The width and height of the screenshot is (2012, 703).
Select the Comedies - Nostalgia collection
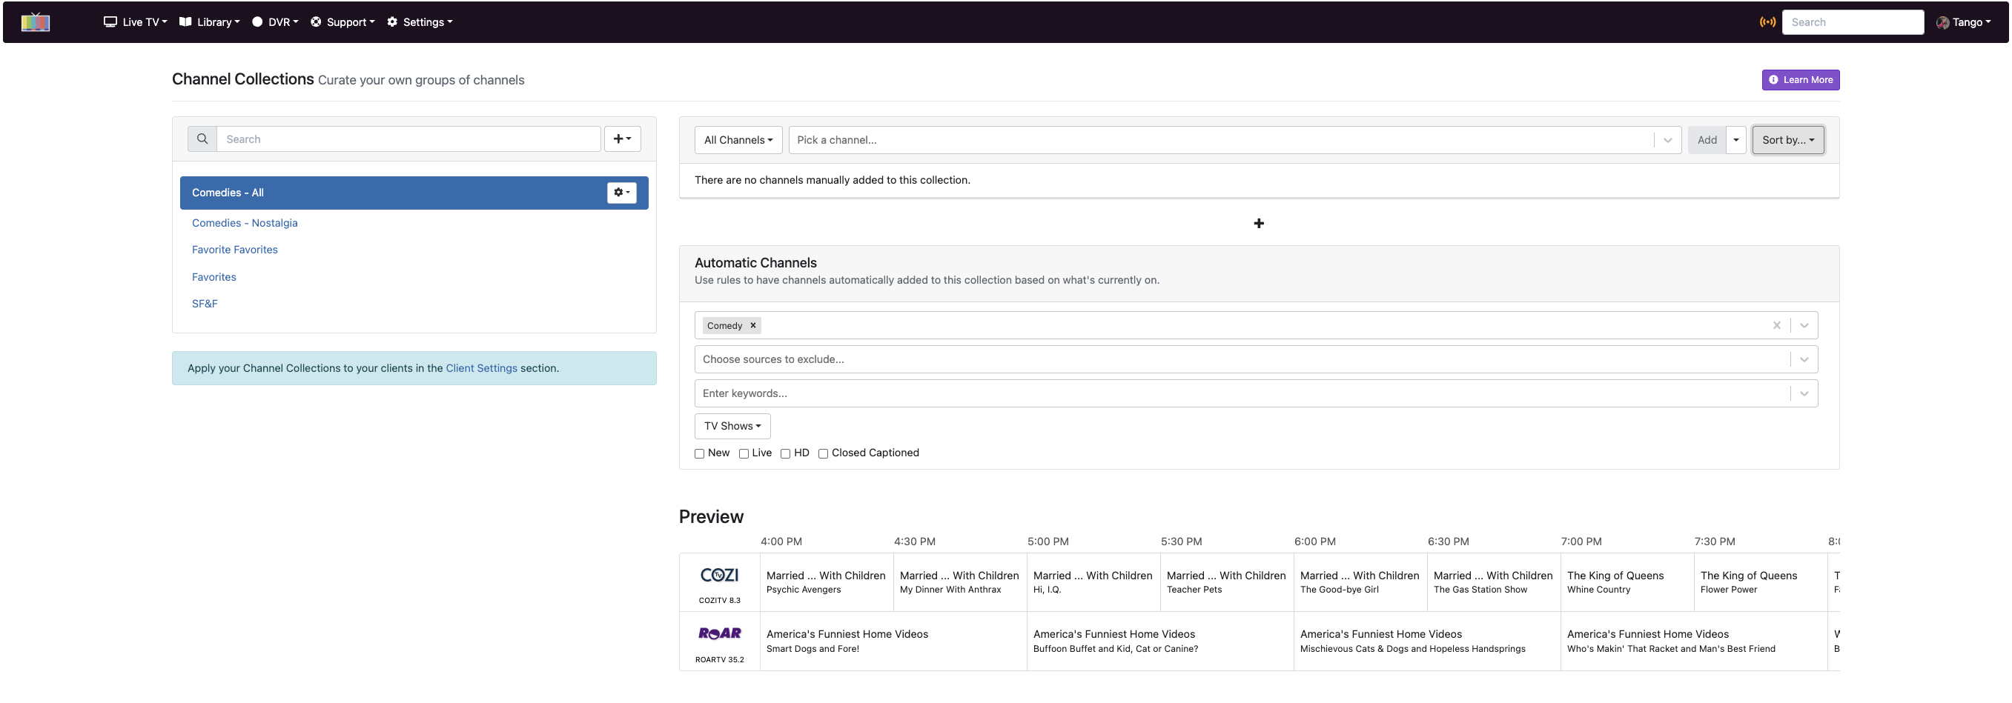click(x=245, y=223)
